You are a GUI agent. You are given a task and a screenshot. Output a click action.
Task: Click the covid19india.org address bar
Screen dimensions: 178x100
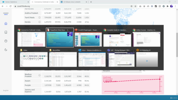coord(73,6)
